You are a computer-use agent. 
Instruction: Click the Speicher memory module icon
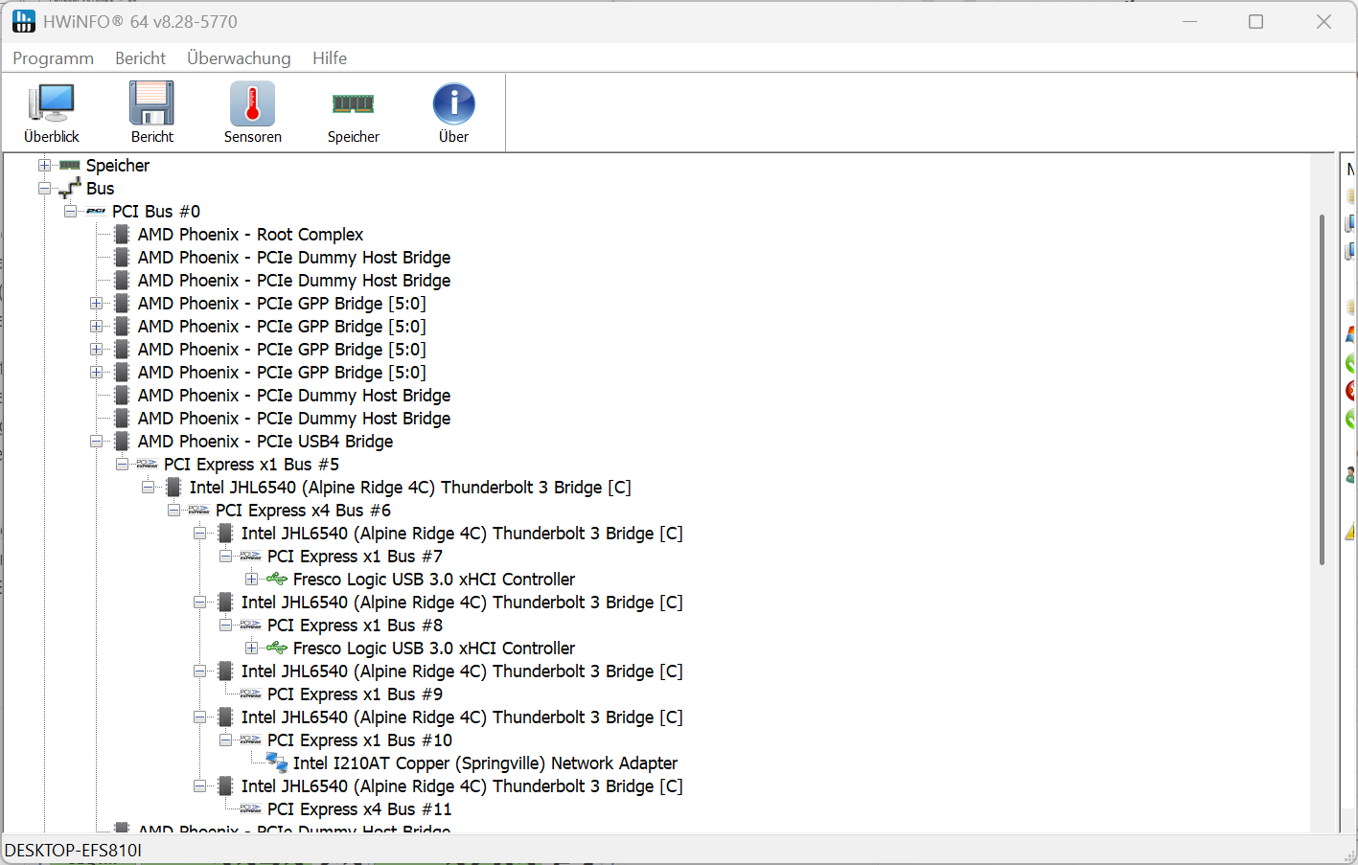[x=353, y=102]
